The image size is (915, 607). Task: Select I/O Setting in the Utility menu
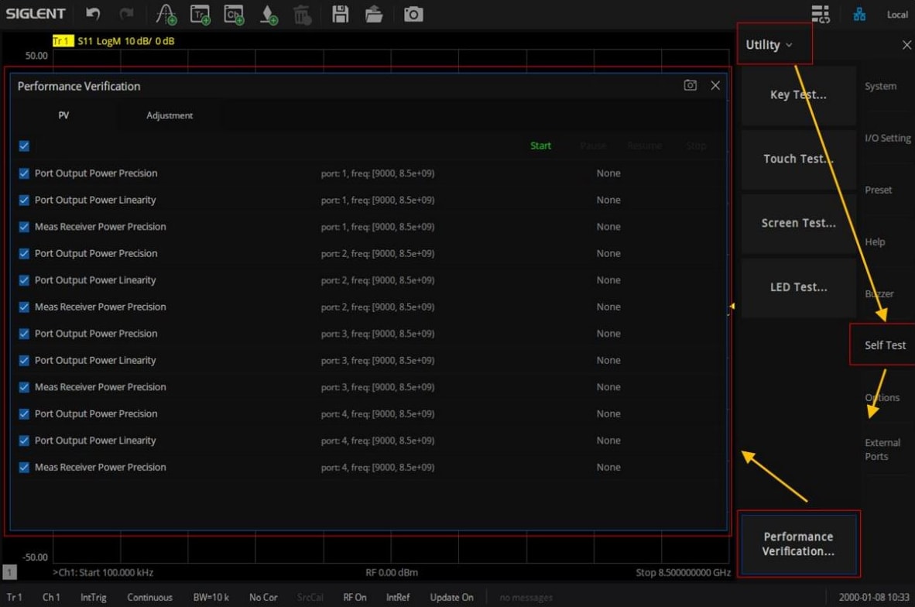coord(888,139)
